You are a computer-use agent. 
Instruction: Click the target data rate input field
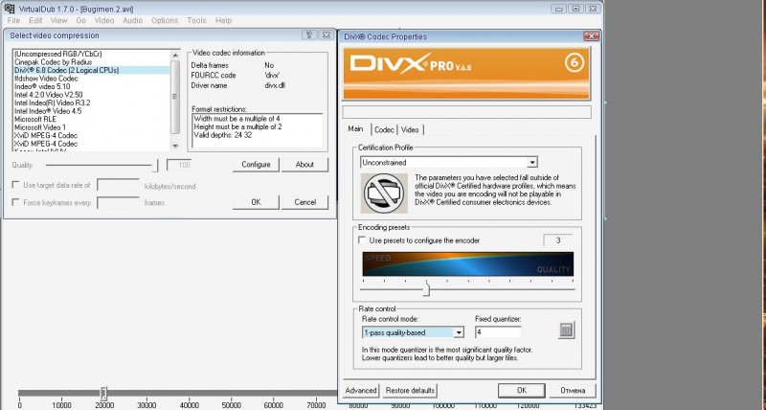coord(118,185)
